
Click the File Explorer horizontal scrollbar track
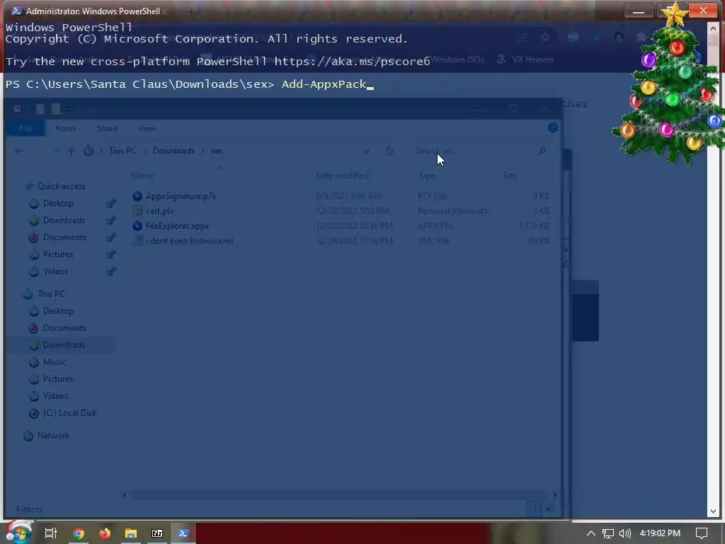(x=339, y=495)
